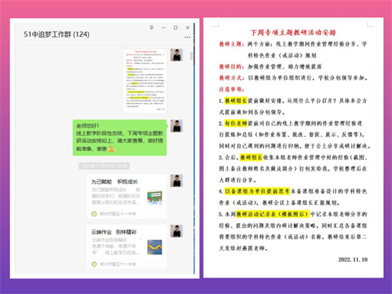Click sender avatar beside the document image

coord(176,55)
